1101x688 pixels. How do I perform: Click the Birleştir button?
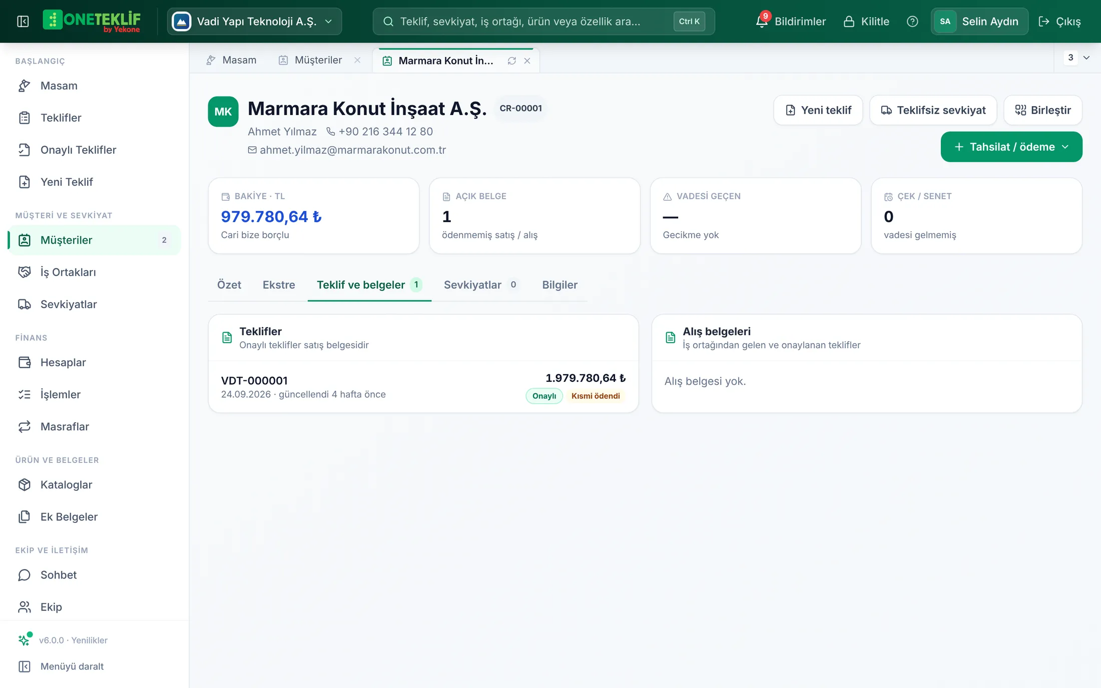click(1042, 110)
